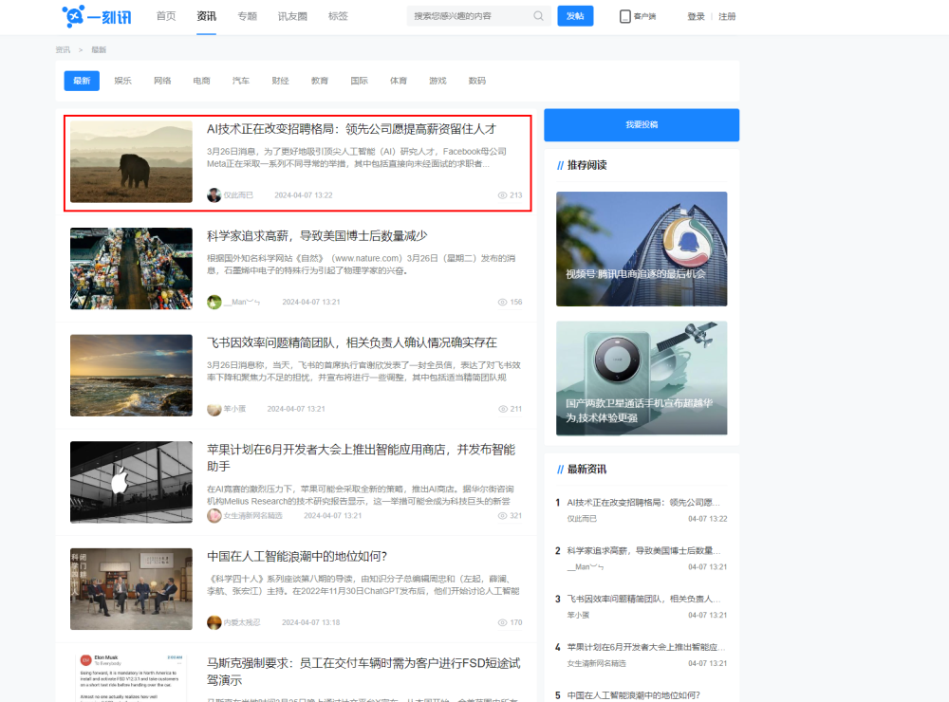The image size is (949, 702).
Task: Open sidebar item 3 飞书因效率问题精简团队
Action: (643, 599)
